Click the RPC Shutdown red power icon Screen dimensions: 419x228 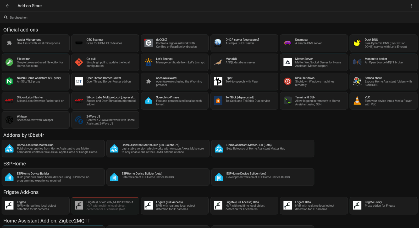click(288, 81)
